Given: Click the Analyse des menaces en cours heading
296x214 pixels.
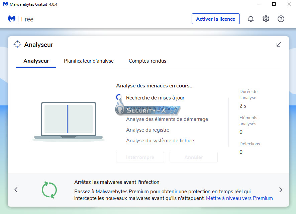Looking at the screenshot, I should pyautogui.click(x=155, y=86).
